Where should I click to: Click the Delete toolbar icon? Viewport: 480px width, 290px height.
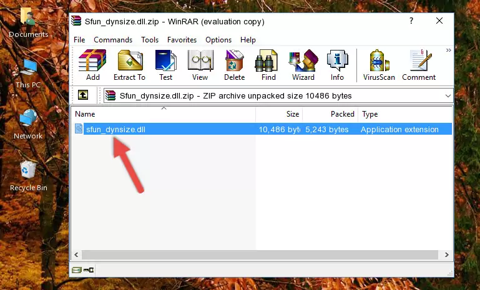click(x=235, y=65)
